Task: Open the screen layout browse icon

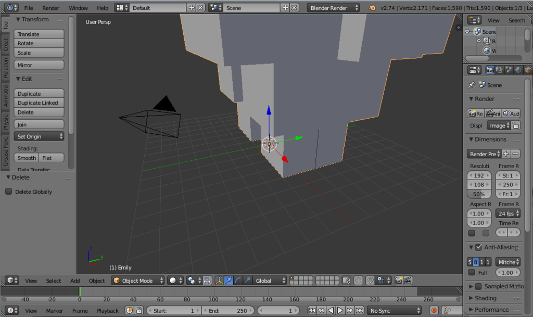Action: coord(122,7)
